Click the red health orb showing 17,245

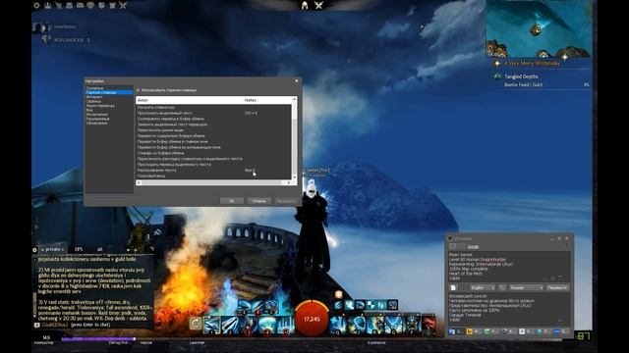click(x=312, y=319)
